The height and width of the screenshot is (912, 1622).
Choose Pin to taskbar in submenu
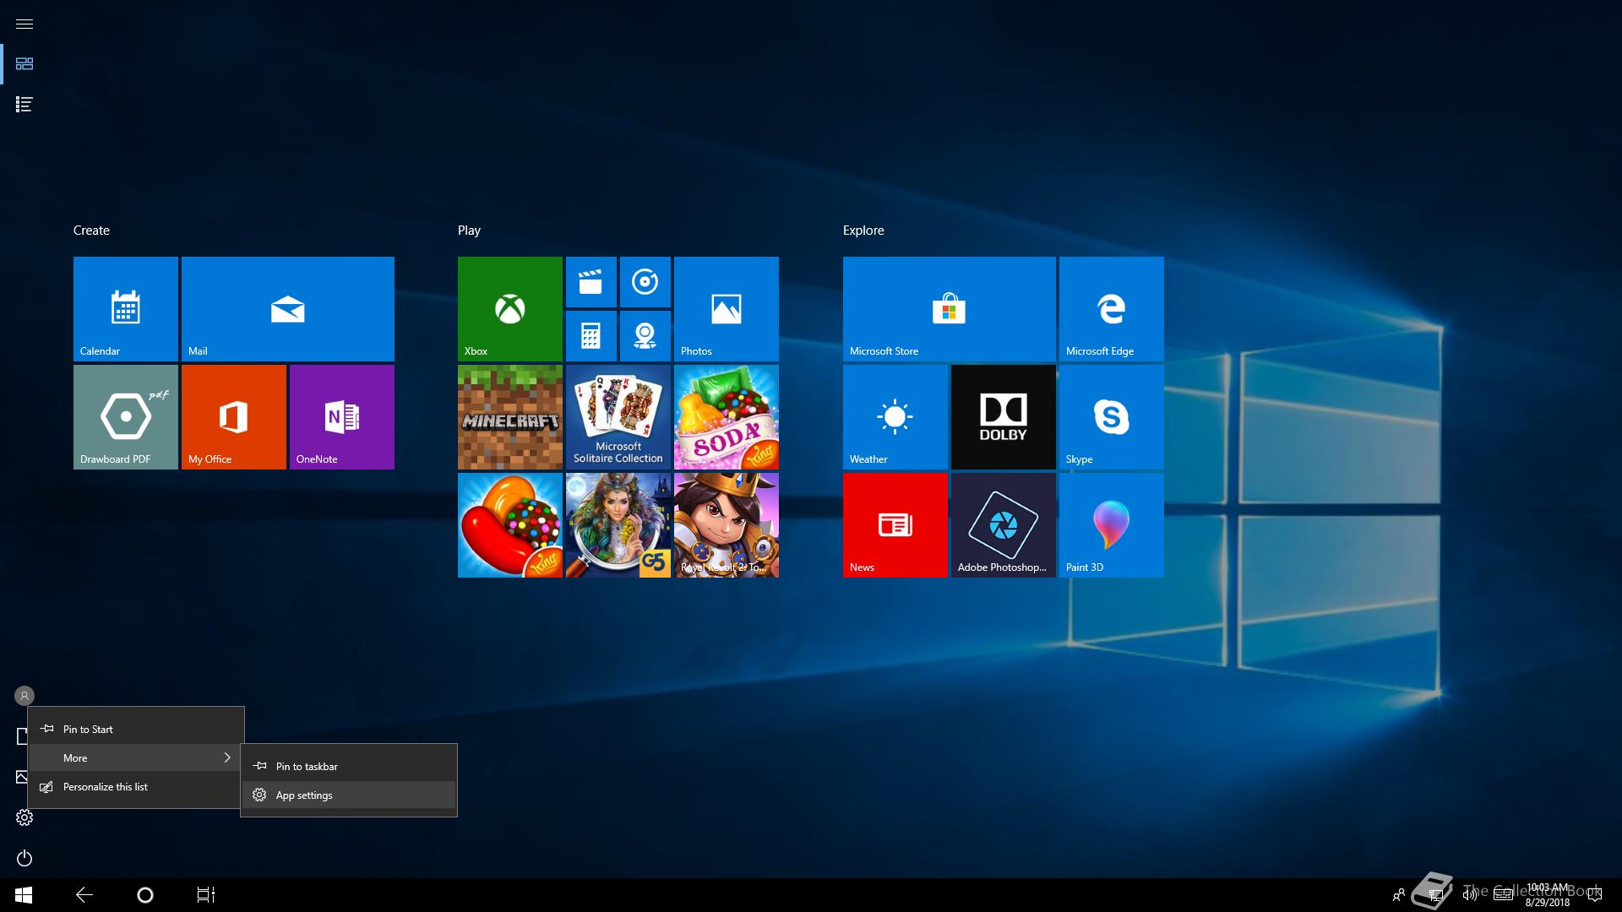point(349,766)
